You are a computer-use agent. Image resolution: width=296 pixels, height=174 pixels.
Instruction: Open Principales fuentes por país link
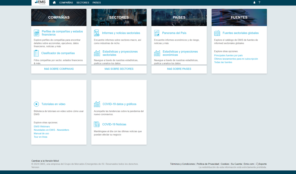pos(228,56)
